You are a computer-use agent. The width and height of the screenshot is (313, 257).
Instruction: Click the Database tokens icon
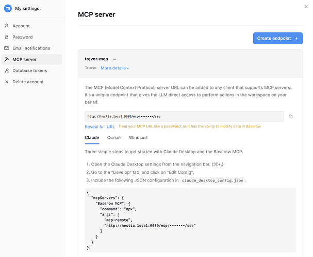(x=7, y=70)
